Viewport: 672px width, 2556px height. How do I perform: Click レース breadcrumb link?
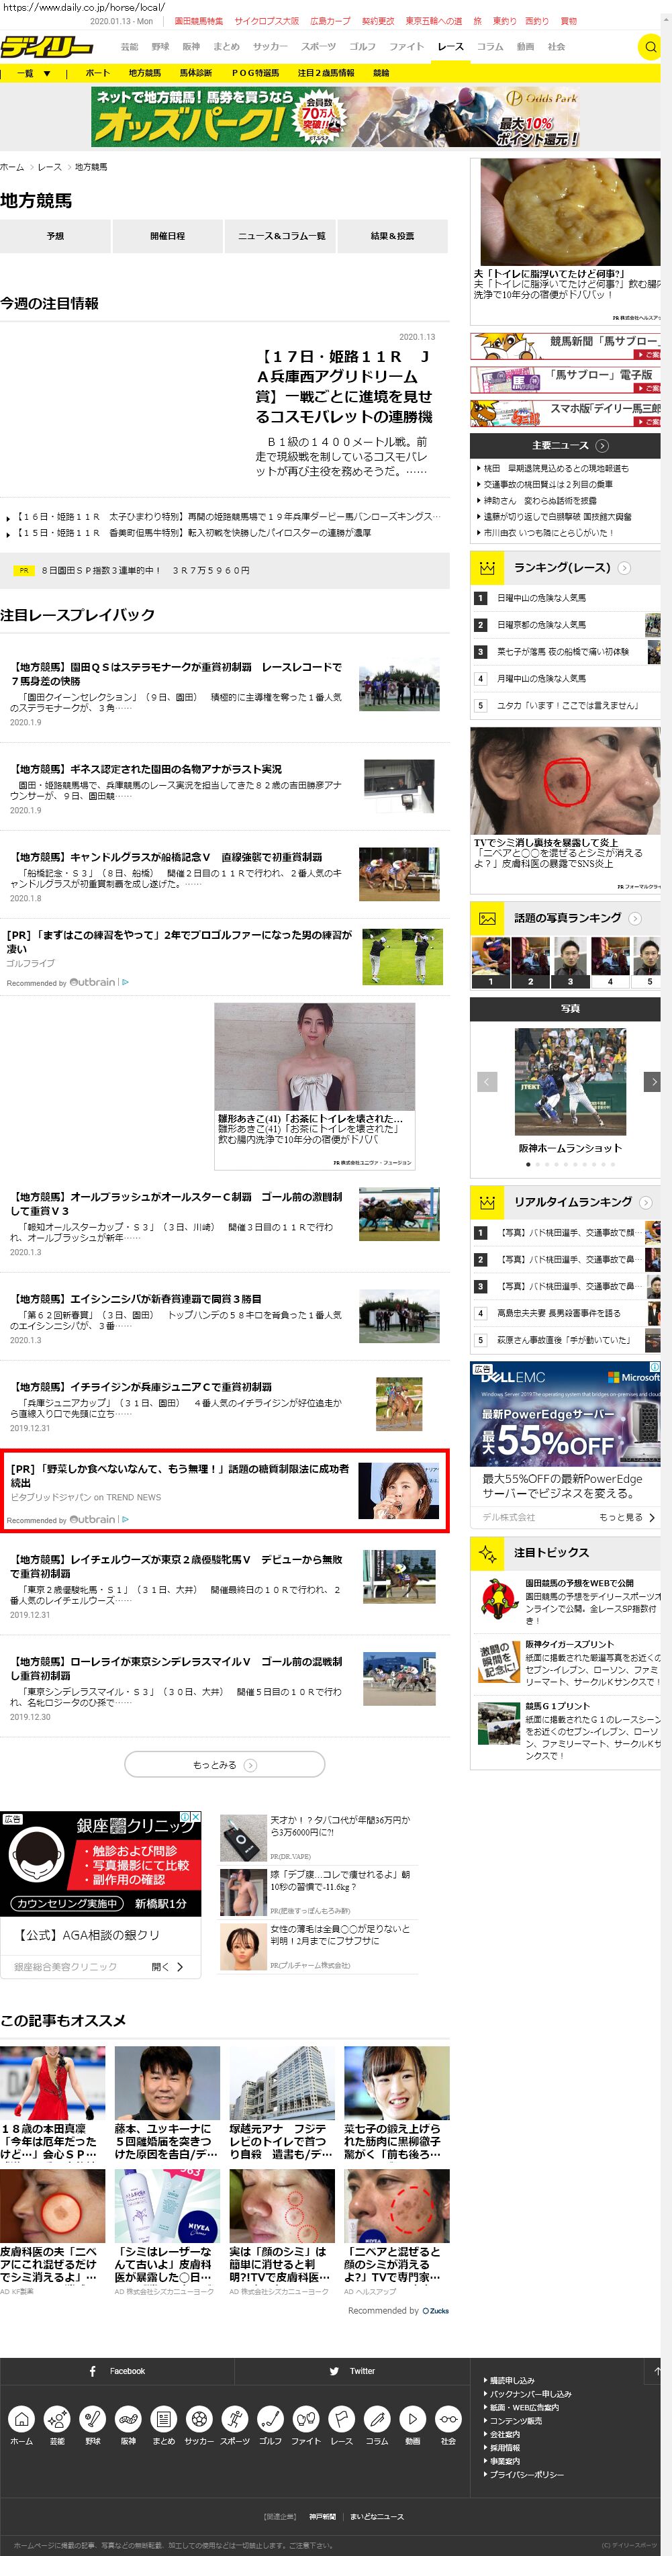(50, 167)
